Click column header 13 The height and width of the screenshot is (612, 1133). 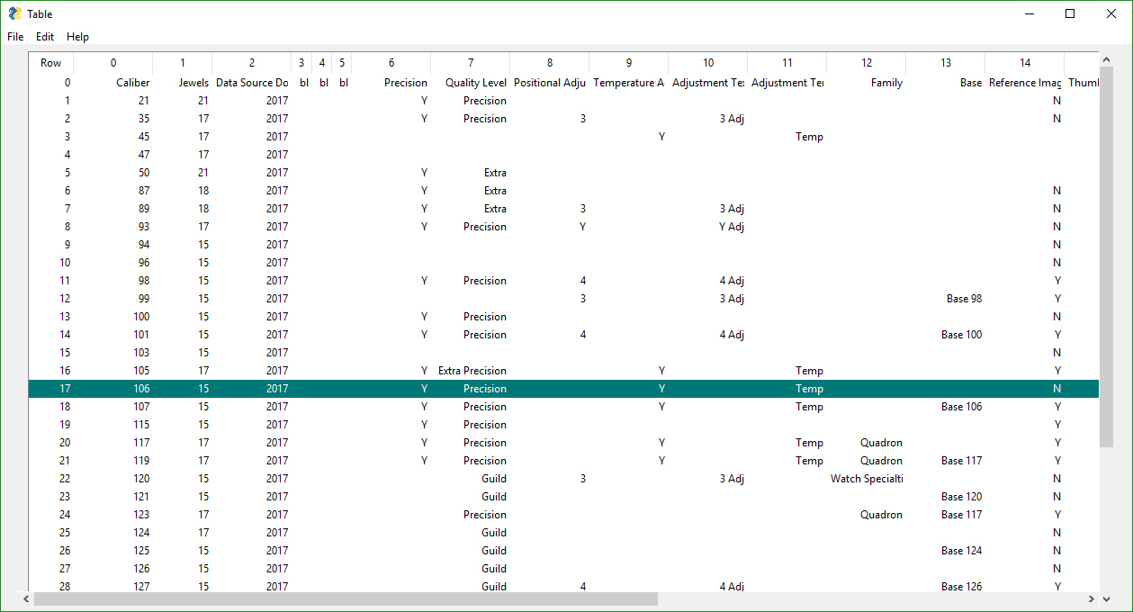[x=946, y=63]
